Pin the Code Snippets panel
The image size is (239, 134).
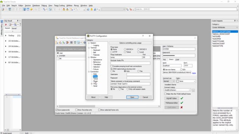pyautogui.click(x=235, y=21)
